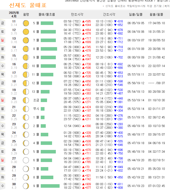The height and width of the screenshot is (191, 170).
Task: Click high tide entry 09:39 (643)
Action: (x=72, y=107)
